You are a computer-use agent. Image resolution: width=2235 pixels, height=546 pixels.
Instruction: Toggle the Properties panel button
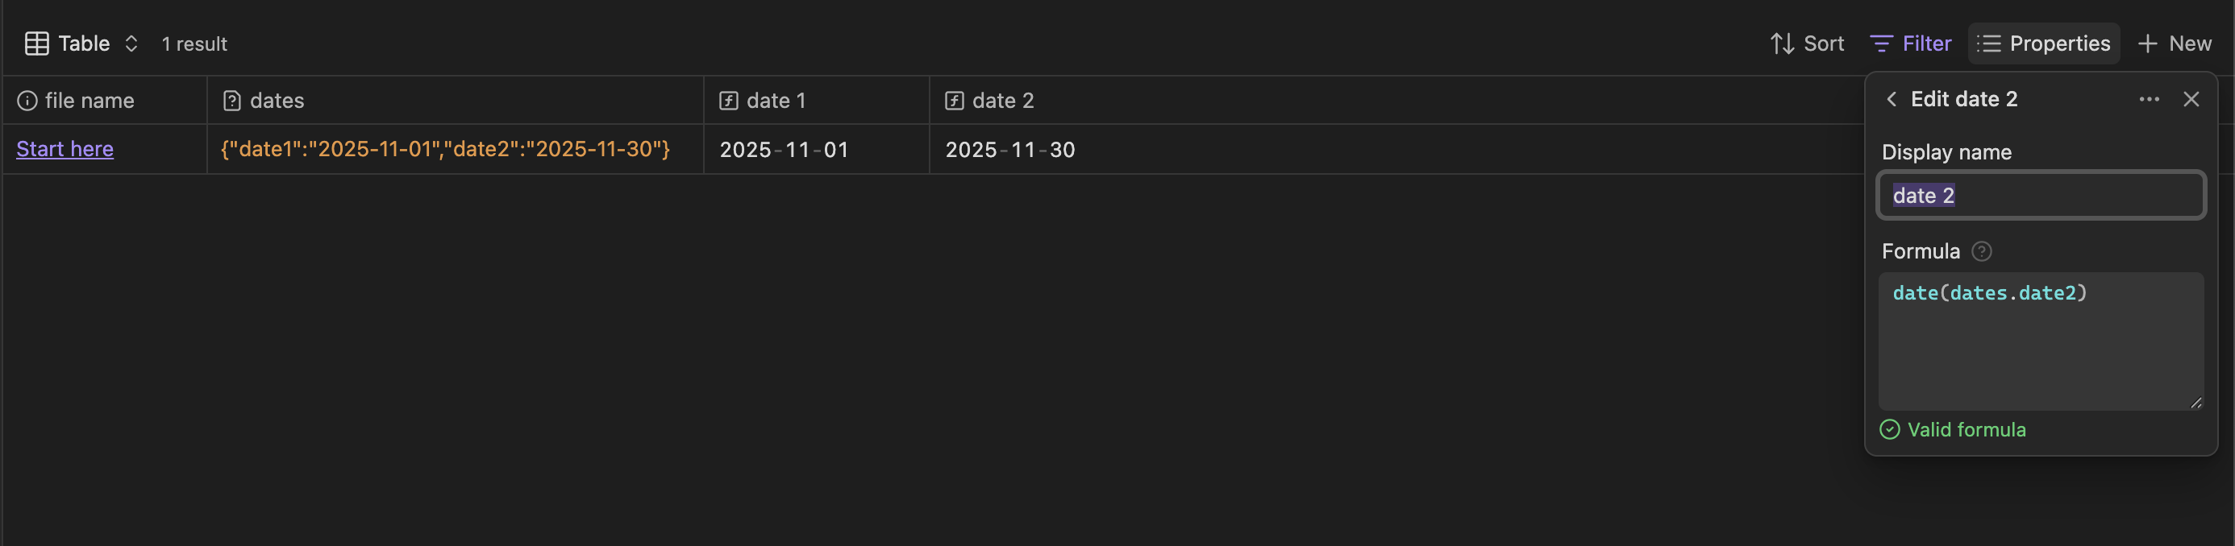(2043, 43)
